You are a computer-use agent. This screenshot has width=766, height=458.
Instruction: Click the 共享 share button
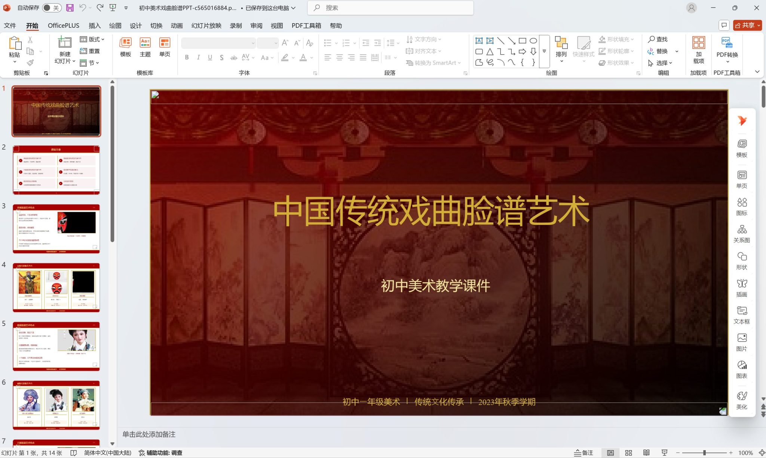(x=747, y=25)
